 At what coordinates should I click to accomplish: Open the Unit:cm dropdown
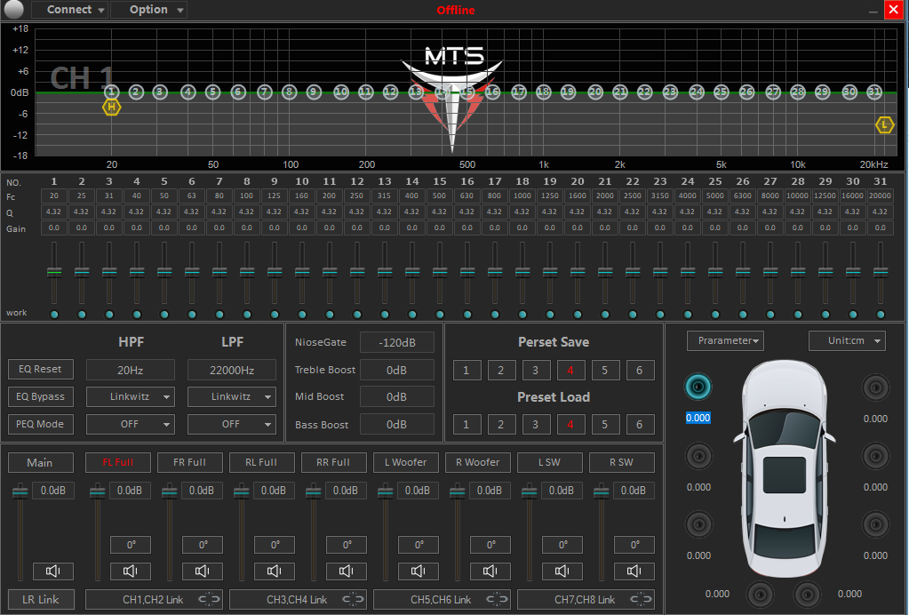pos(846,340)
